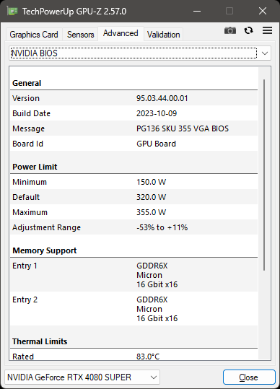This screenshot has height=389, width=280.
Task: Minimize the GPU-Z window
Action: 197,11
